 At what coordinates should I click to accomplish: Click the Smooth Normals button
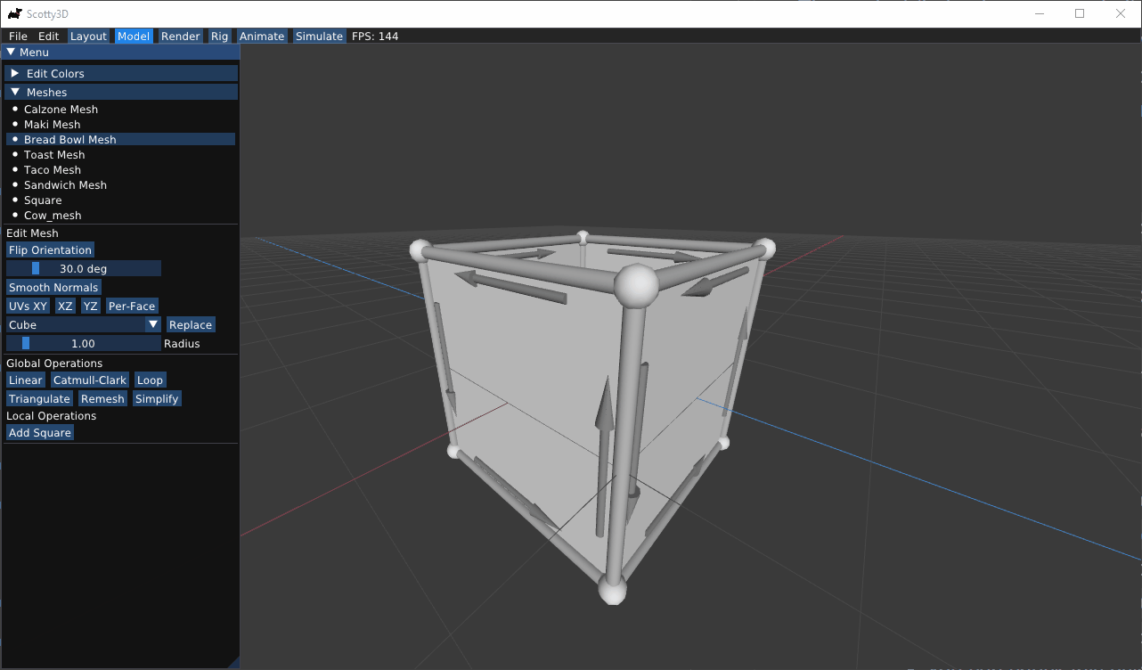point(53,288)
